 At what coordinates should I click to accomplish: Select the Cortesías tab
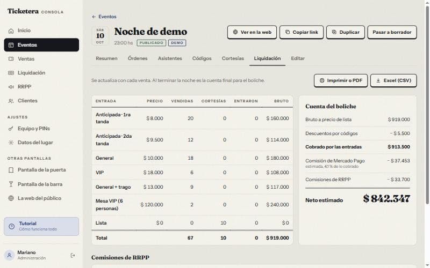[x=233, y=58]
